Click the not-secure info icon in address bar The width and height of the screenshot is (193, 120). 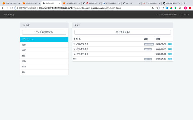click(17, 8)
